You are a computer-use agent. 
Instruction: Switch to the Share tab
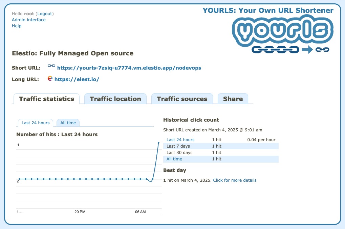point(233,99)
